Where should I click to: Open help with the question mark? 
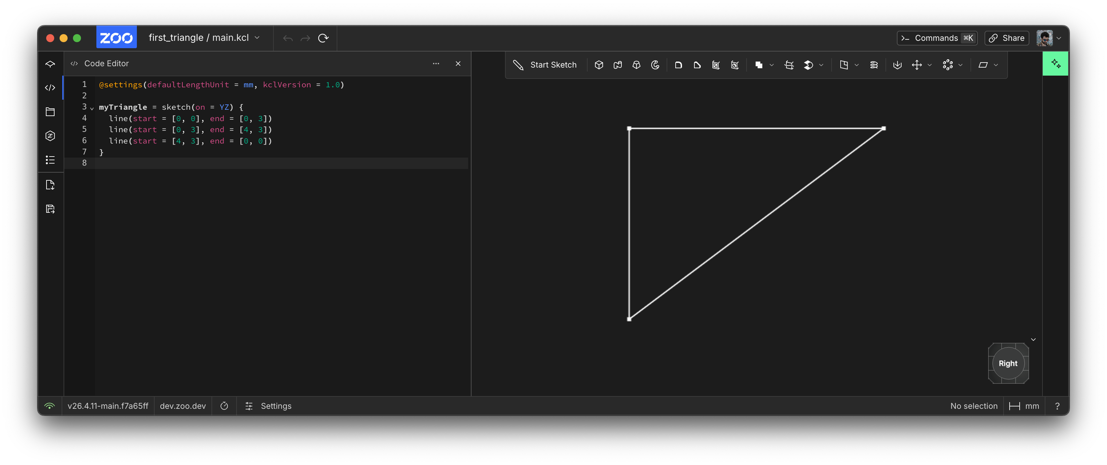tap(1057, 406)
